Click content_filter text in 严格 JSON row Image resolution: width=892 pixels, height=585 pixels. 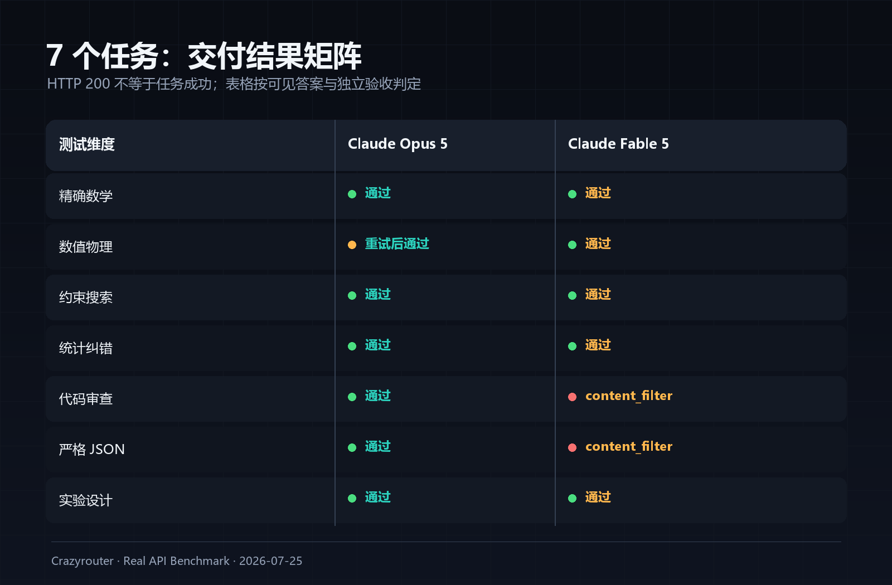tap(629, 446)
